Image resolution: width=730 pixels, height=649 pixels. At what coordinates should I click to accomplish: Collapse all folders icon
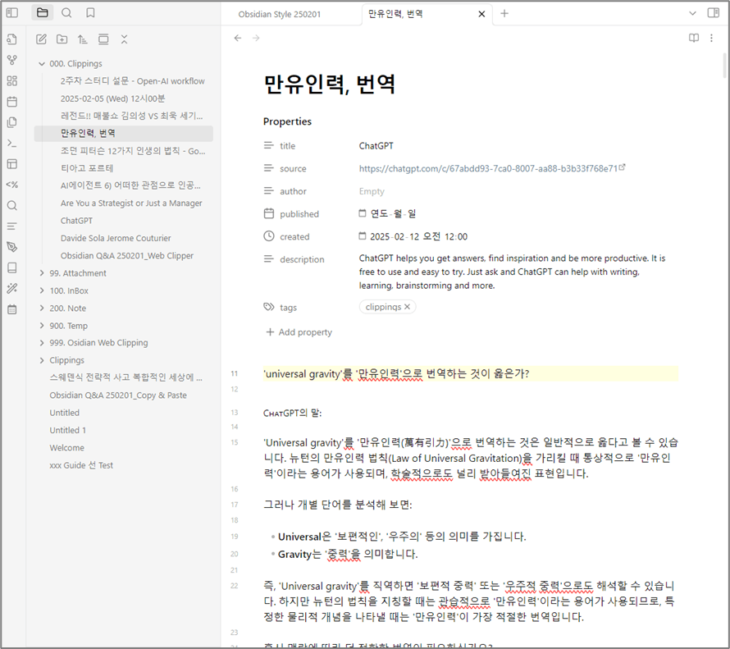click(124, 39)
